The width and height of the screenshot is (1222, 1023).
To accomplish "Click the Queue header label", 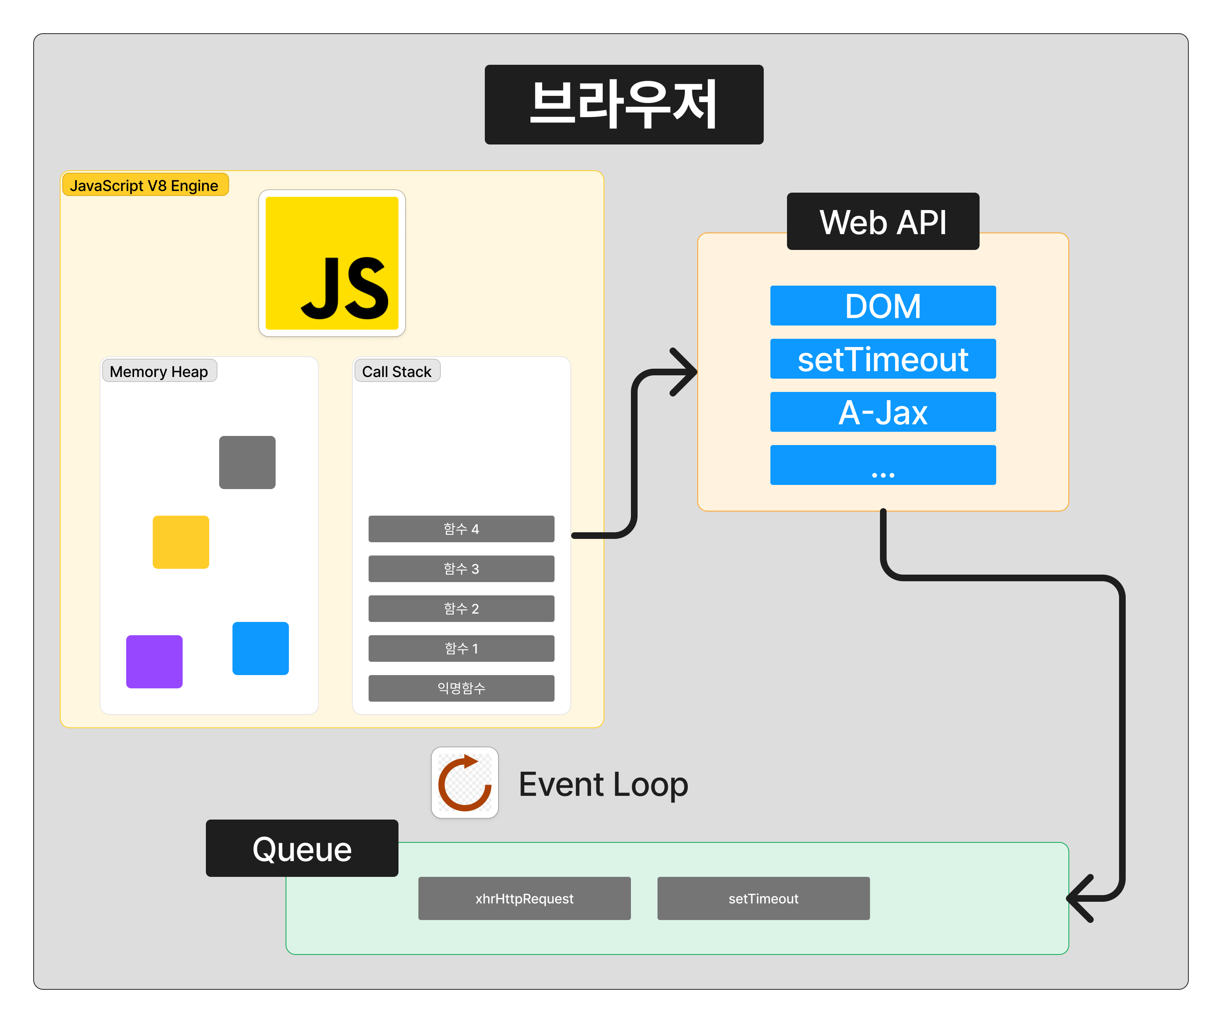I will pos(302,849).
